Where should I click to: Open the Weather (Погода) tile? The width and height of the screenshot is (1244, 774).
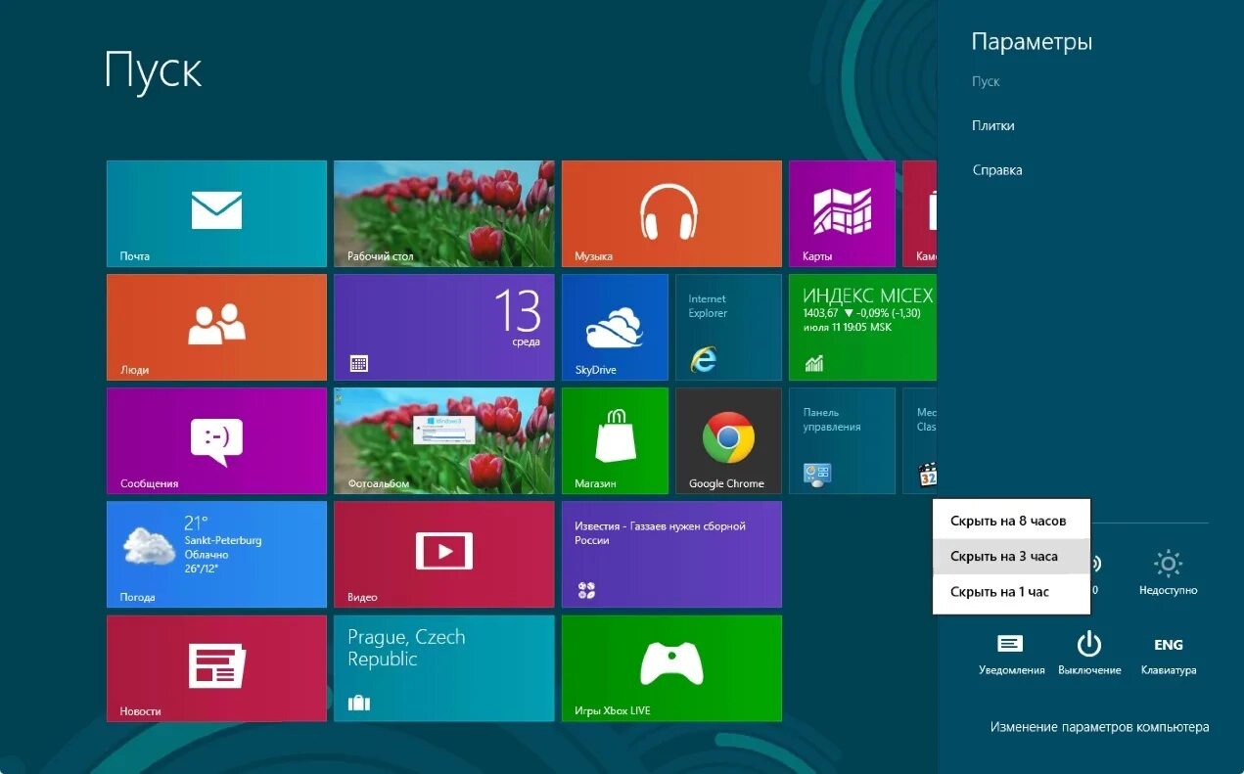(x=216, y=554)
